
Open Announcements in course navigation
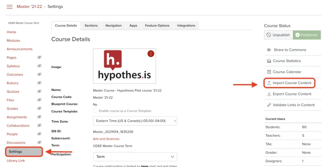pyautogui.click(x=20, y=49)
